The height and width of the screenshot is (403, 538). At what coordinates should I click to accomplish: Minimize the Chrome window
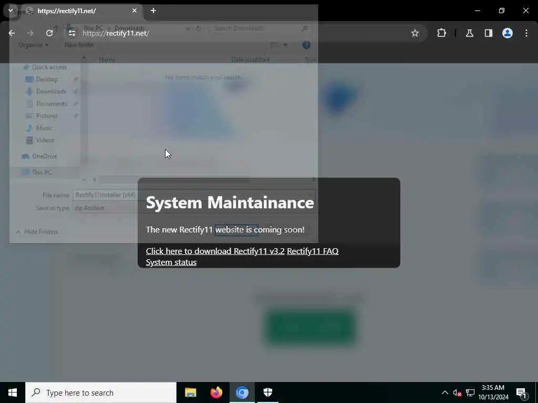(478, 10)
